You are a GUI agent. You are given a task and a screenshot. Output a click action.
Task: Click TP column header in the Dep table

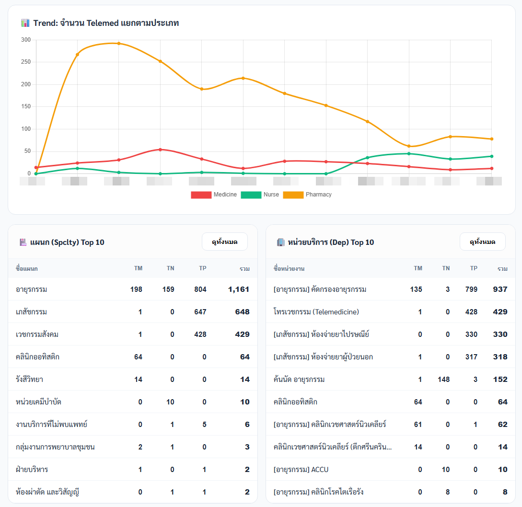click(x=474, y=268)
